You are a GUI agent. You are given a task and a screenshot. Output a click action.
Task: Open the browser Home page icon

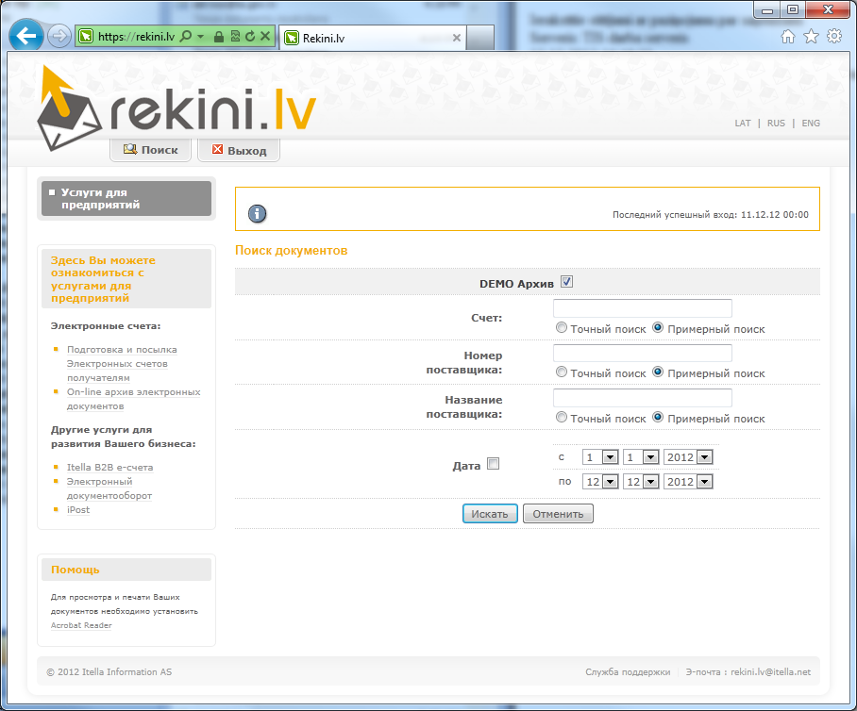[x=787, y=37]
